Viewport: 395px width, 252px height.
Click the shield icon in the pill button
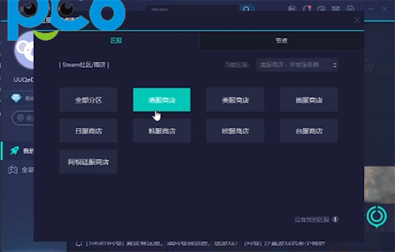tap(20, 118)
